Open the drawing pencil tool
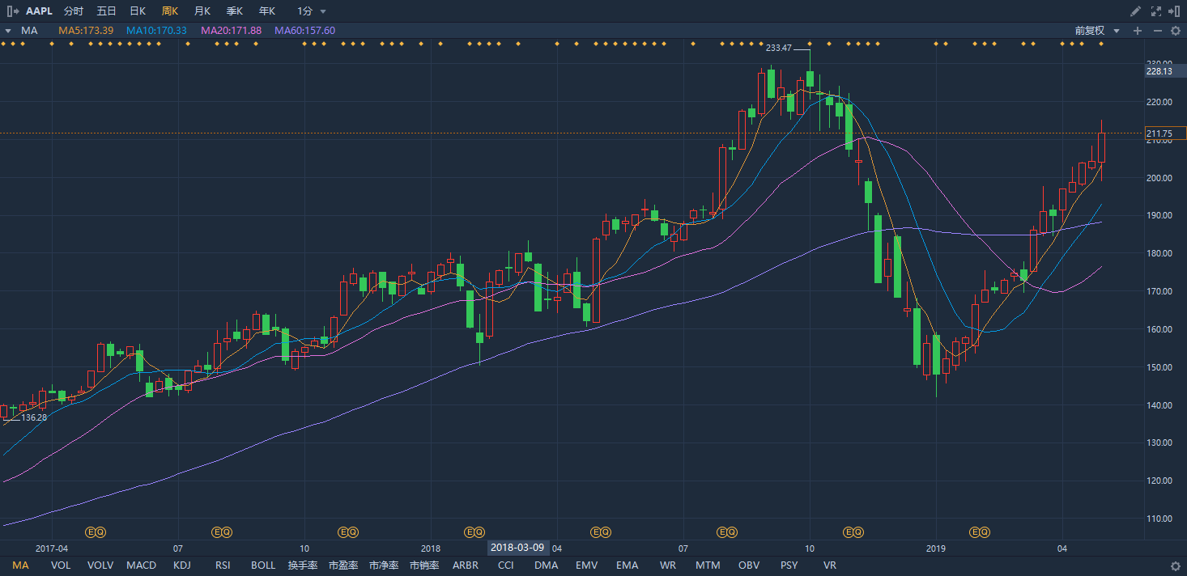Image resolution: width=1187 pixels, height=576 pixels. point(1136,11)
